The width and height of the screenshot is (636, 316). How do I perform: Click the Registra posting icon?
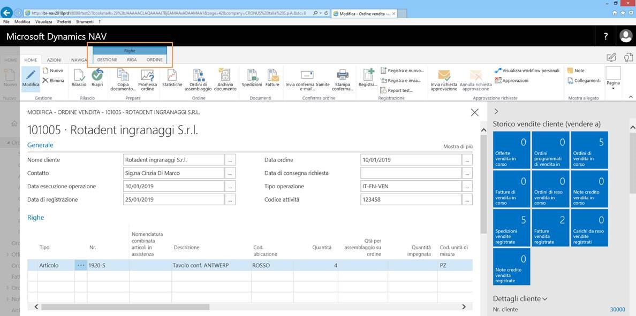368,75
